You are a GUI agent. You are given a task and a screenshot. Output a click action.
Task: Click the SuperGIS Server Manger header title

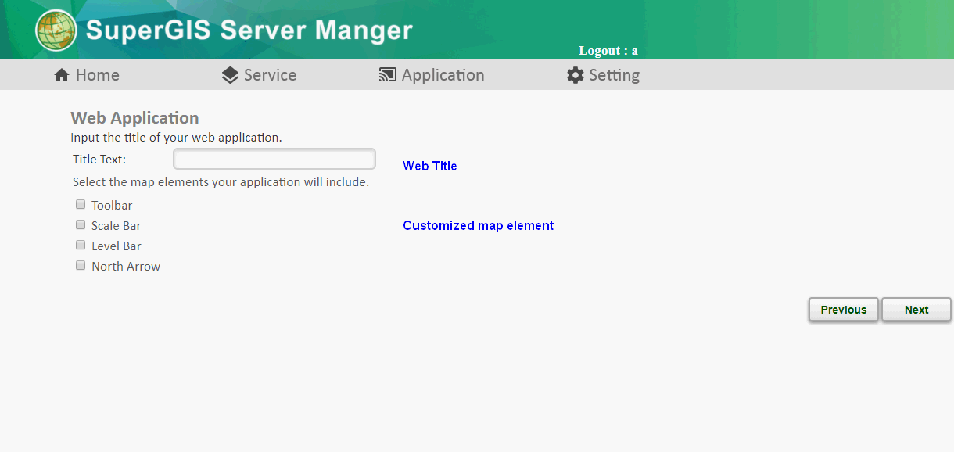coord(249,30)
